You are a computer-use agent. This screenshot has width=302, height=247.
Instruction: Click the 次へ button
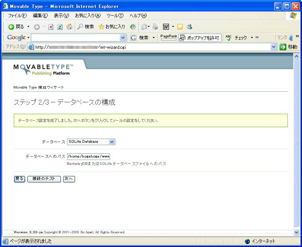[69, 179]
